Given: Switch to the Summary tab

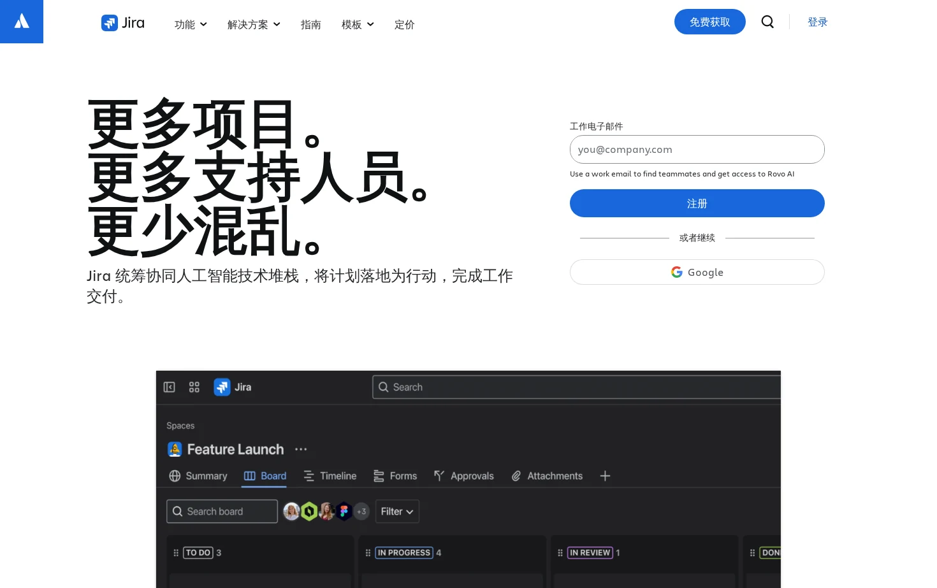Looking at the screenshot, I should point(198,476).
